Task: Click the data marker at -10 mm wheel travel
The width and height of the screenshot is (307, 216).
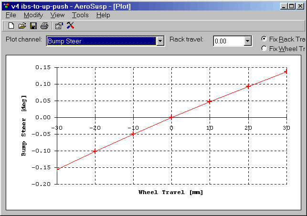Action: [x=133, y=134]
